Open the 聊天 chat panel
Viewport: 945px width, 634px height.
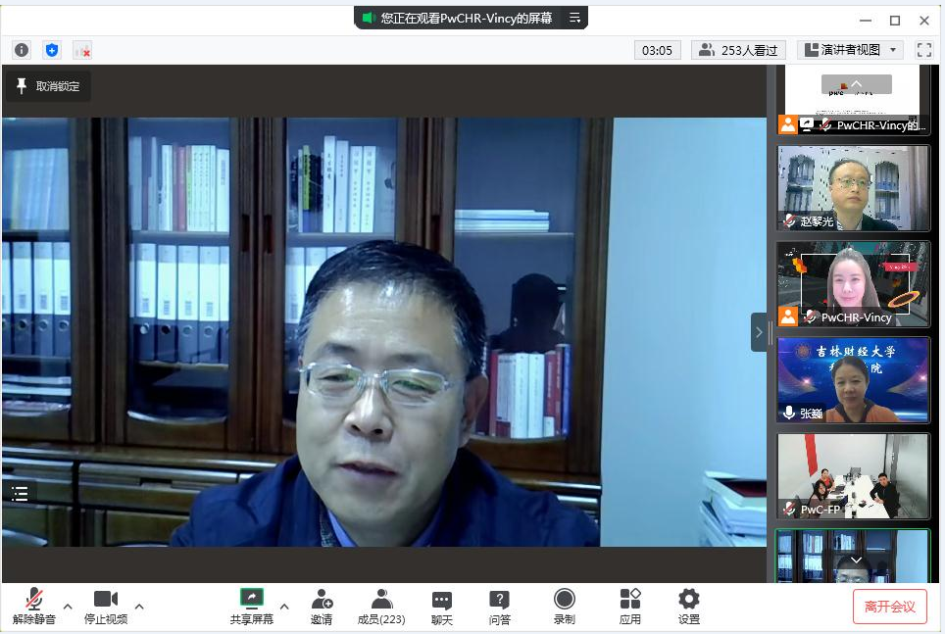[442, 606]
